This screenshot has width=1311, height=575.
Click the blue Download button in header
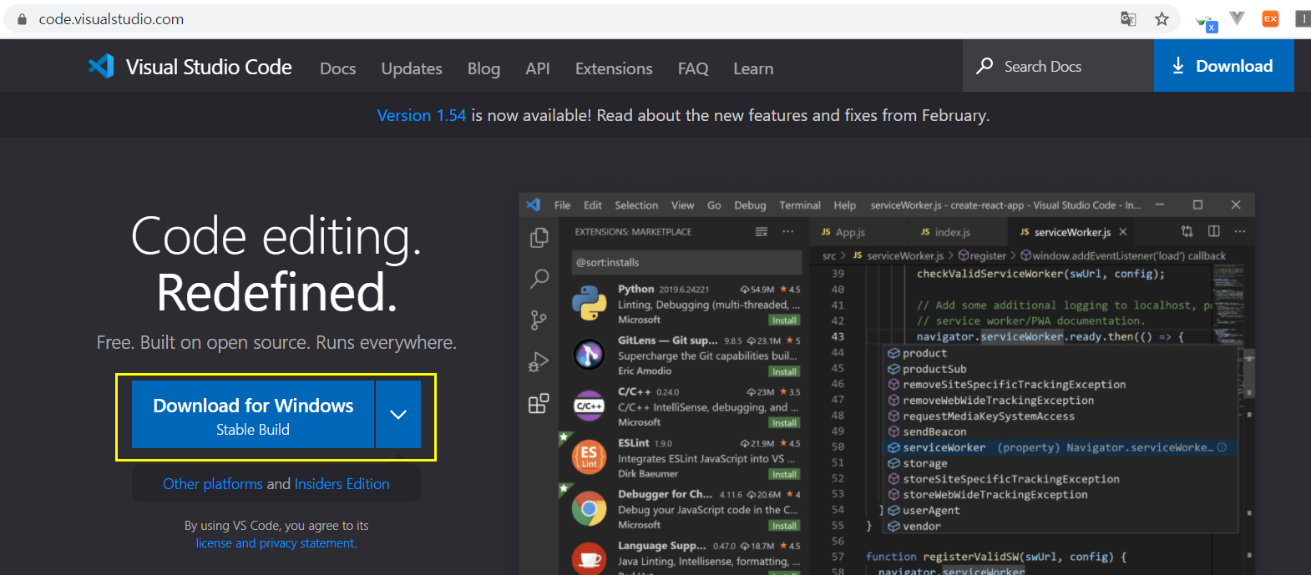(1223, 66)
